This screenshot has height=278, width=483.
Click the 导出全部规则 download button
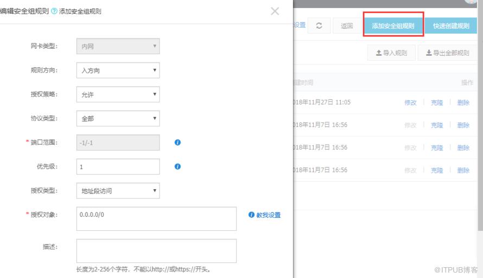pos(448,53)
